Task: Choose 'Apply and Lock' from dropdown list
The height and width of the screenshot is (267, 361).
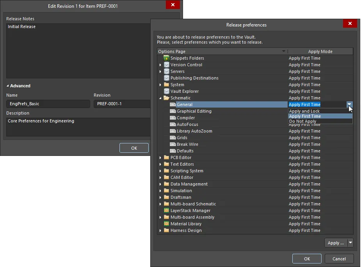Action: click(320, 111)
